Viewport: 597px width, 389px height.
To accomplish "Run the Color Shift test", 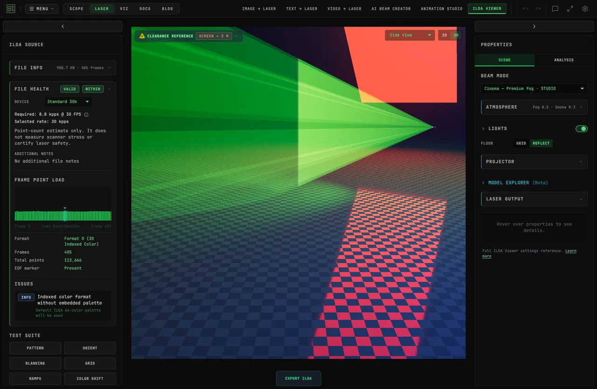I will tap(90, 379).
